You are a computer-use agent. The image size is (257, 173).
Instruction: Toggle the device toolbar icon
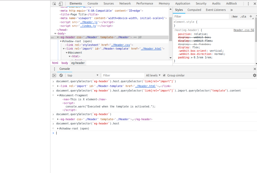point(61,4)
